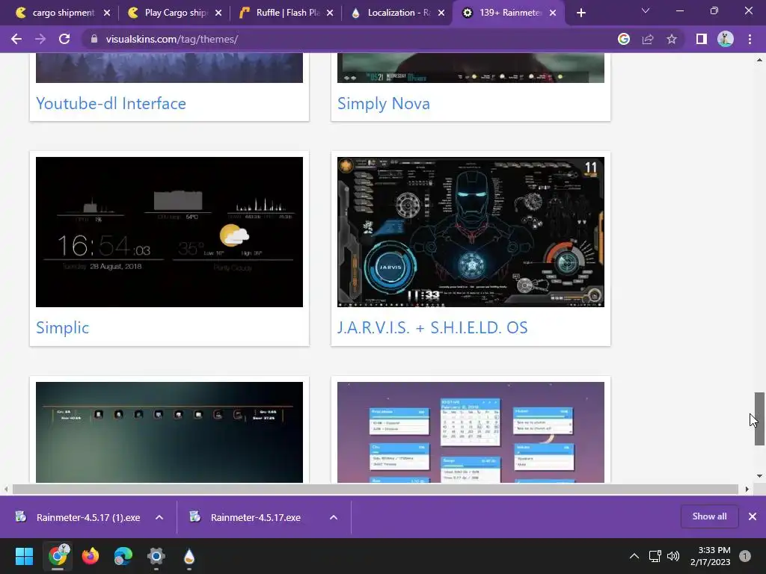Viewport: 766px width, 574px height.
Task: Open the volume control in tray
Action: tap(673, 556)
